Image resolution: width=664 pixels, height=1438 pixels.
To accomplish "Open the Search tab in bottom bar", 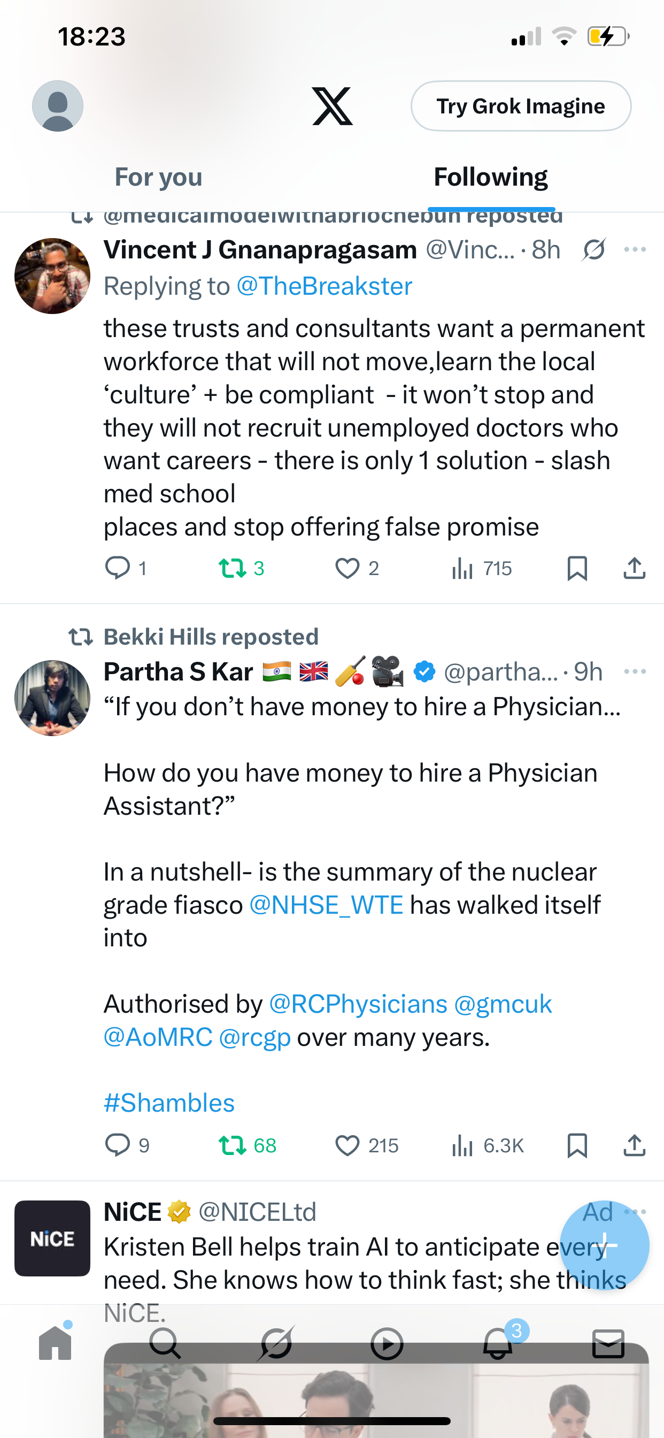I will tap(165, 1344).
